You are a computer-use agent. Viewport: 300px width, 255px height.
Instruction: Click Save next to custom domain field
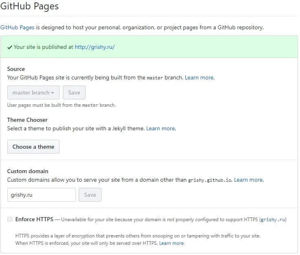[x=90, y=195]
